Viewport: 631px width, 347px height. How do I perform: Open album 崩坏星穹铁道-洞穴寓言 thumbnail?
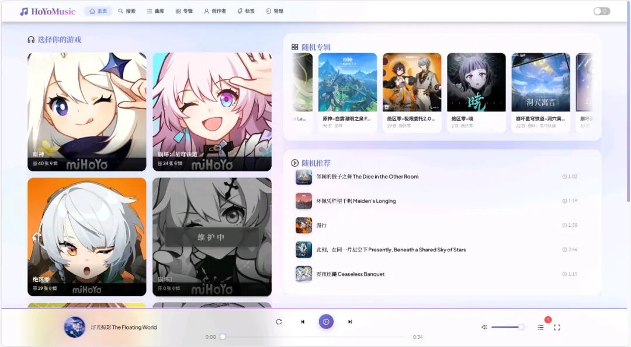click(540, 82)
